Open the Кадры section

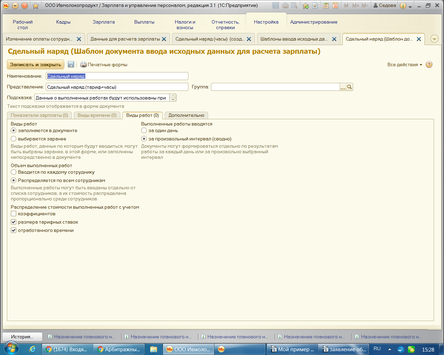(63, 22)
